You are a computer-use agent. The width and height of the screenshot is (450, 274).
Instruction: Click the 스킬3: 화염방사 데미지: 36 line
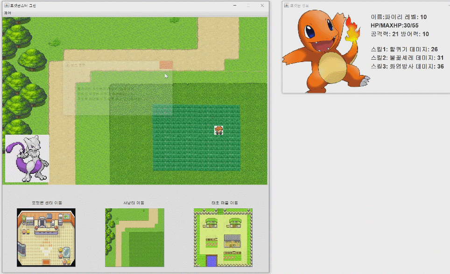tap(407, 67)
